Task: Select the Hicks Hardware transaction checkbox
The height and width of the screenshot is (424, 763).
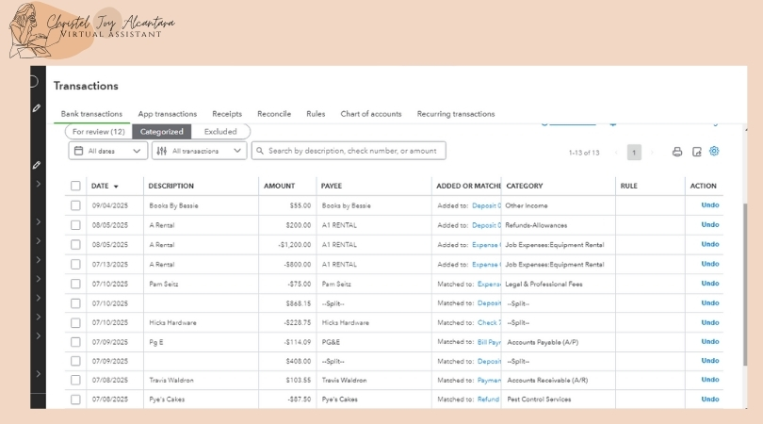Action: pyautogui.click(x=75, y=322)
